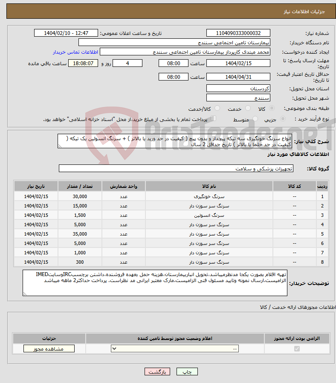The image size is (336, 383).
Task: Click الزامی بودن ارائه مجوز header
Action: 297,338
